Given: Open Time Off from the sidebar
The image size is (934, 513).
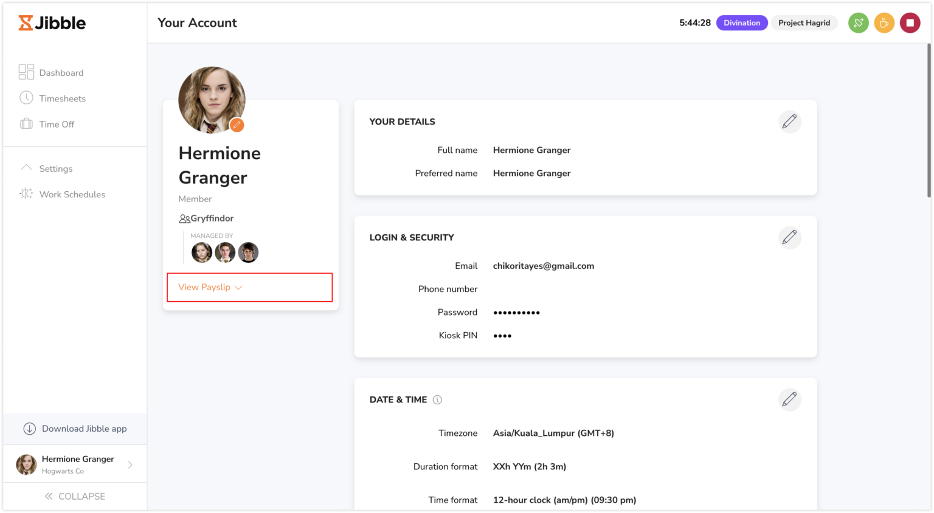Looking at the screenshot, I should 57,124.
